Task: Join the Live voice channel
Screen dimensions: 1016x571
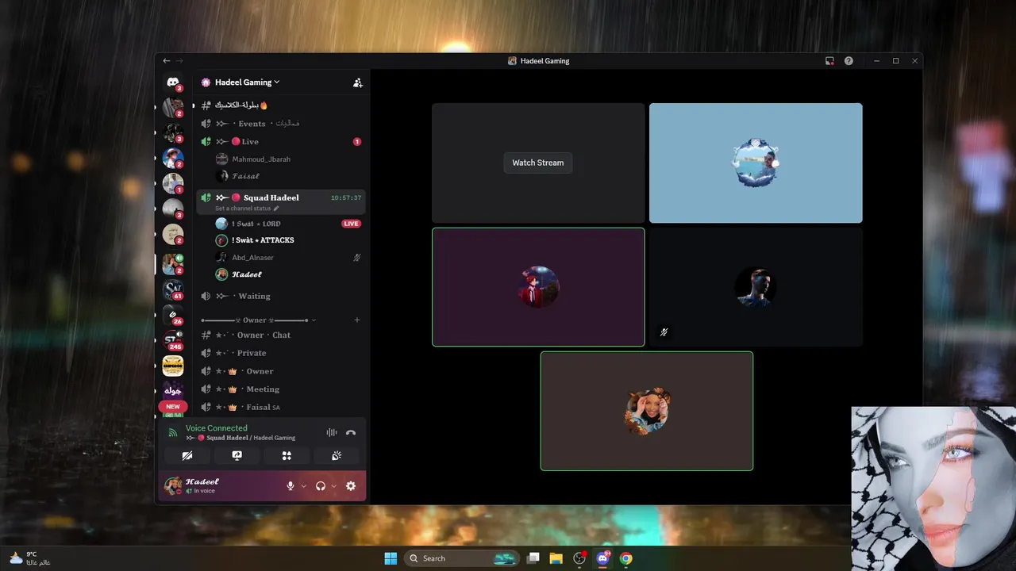Action: [282, 141]
